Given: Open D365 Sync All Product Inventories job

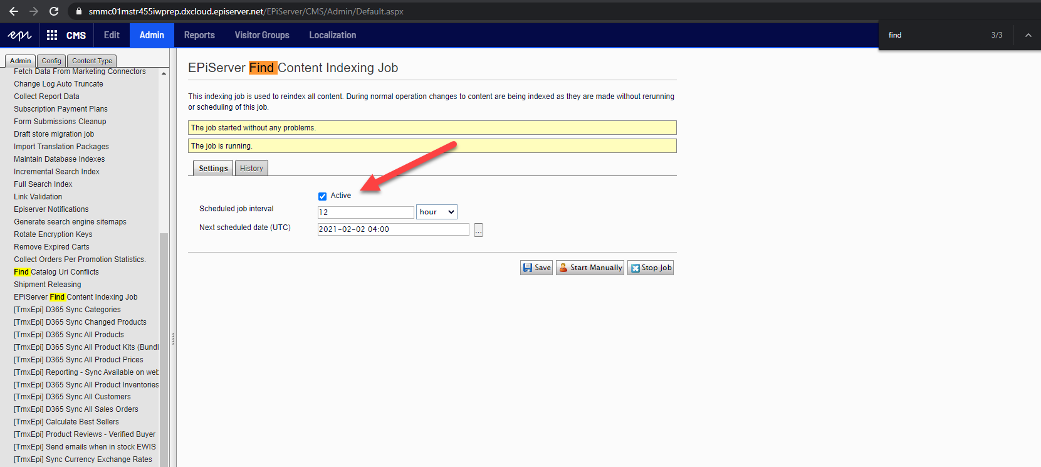Looking at the screenshot, I should (x=86, y=385).
